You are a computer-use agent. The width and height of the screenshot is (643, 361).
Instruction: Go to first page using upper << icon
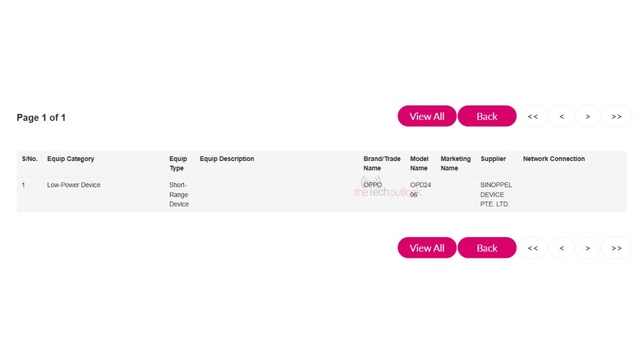[533, 116]
